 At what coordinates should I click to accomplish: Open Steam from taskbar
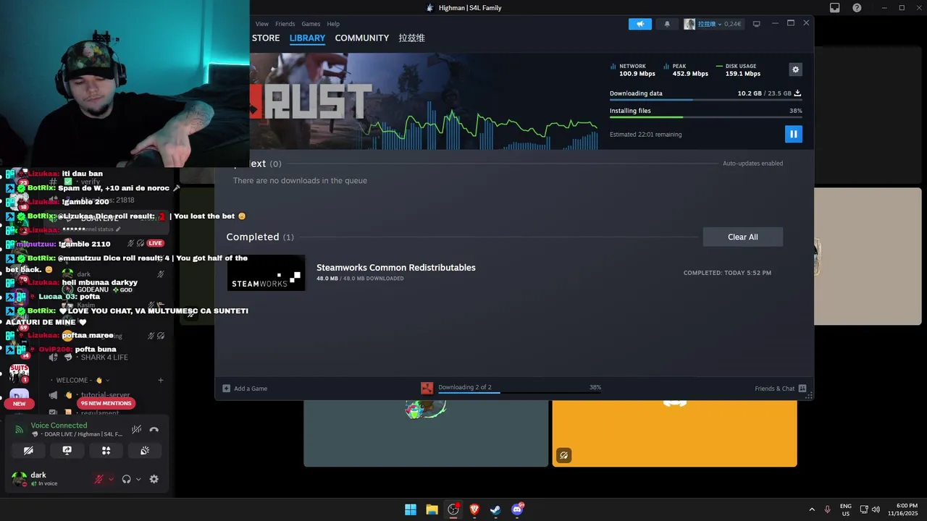(495, 509)
